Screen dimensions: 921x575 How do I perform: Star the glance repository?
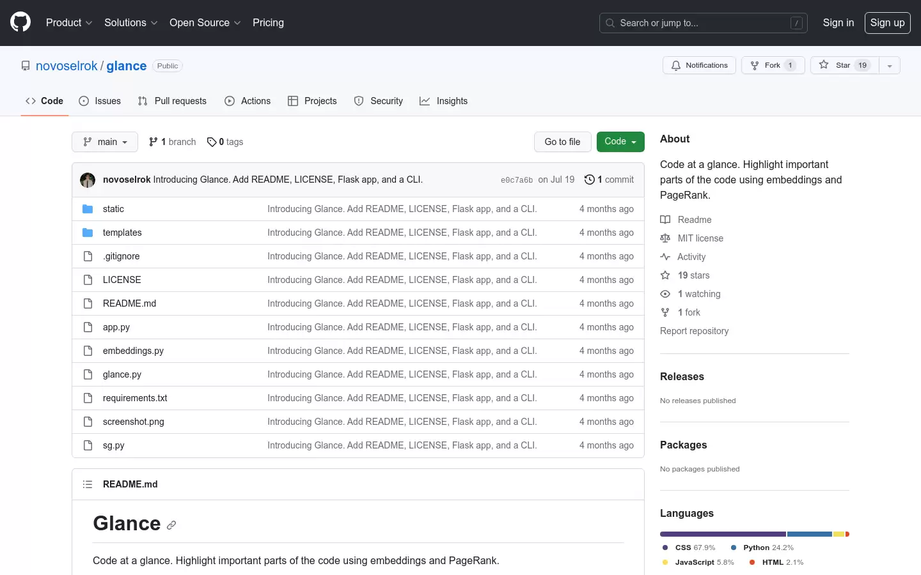(x=844, y=65)
